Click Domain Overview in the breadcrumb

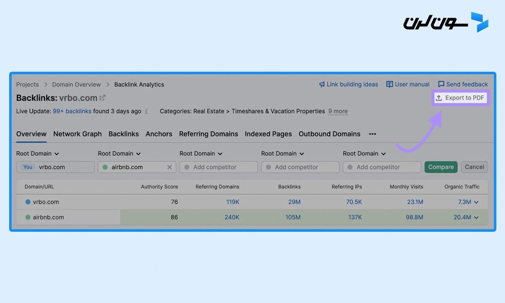76,84
